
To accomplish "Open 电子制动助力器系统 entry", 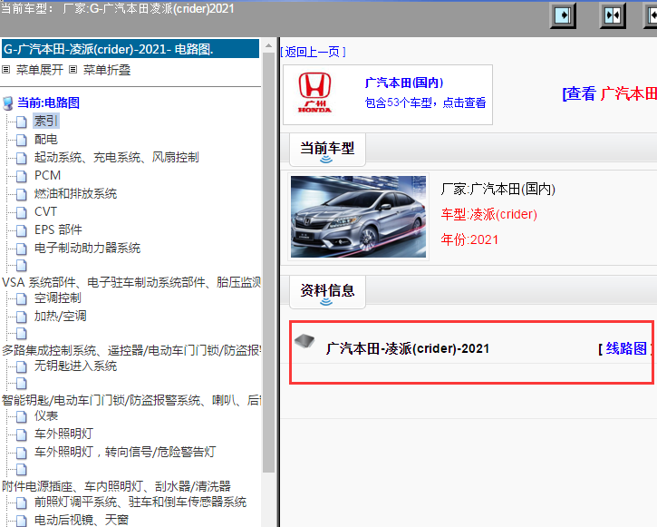I will [87, 248].
